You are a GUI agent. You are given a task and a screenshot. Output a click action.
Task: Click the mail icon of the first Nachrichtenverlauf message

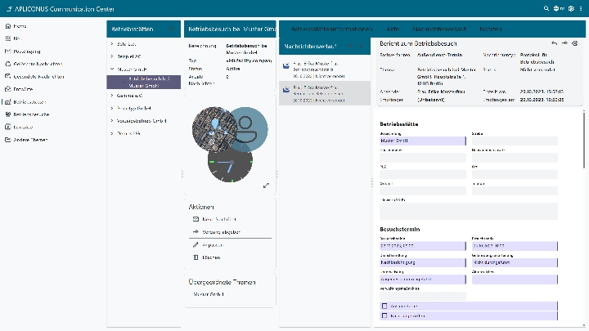point(286,66)
